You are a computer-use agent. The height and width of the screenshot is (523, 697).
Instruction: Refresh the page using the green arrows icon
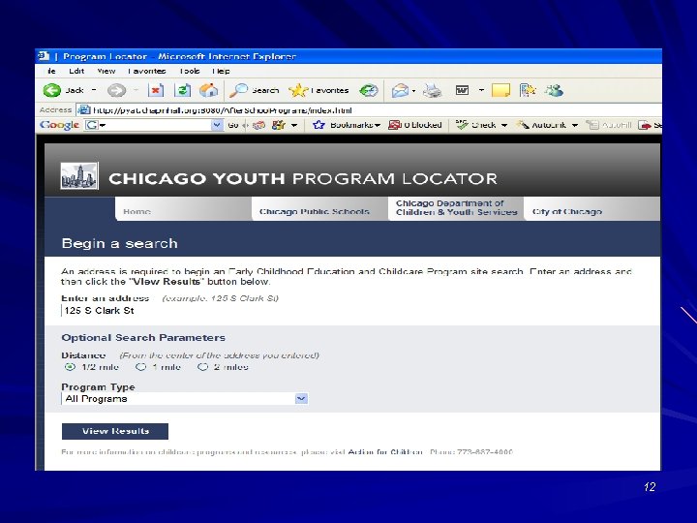pyautogui.click(x=182, y=90)
